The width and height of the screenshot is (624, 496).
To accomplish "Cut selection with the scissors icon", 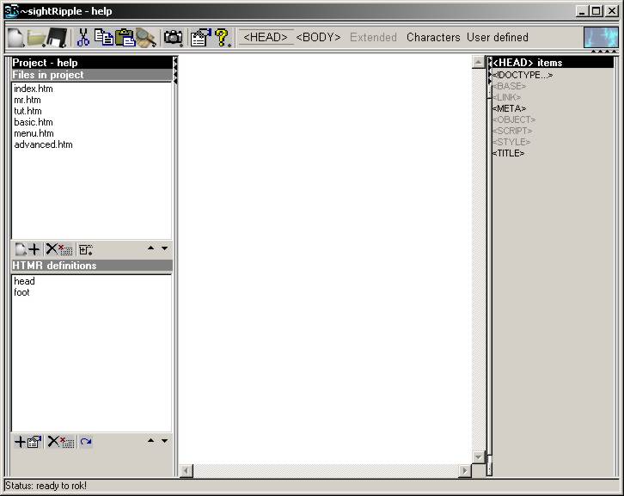I will coord(83,38).
